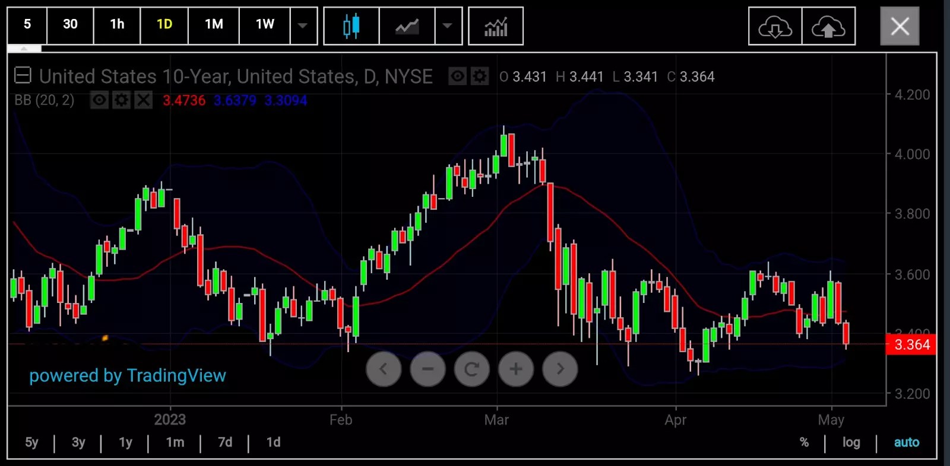Toggle auto scale mode

pyautogui.click(x=907, y=442)
